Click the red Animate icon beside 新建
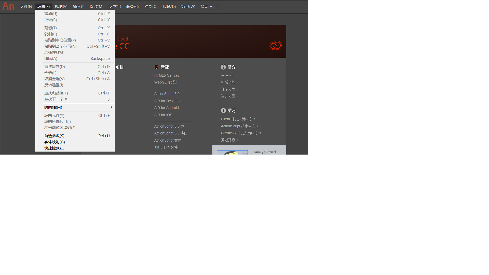 click(156, 67)
